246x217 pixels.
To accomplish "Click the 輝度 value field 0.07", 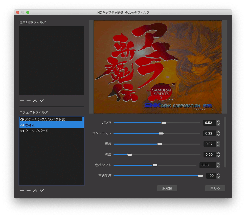I will [x=210, y=144].
